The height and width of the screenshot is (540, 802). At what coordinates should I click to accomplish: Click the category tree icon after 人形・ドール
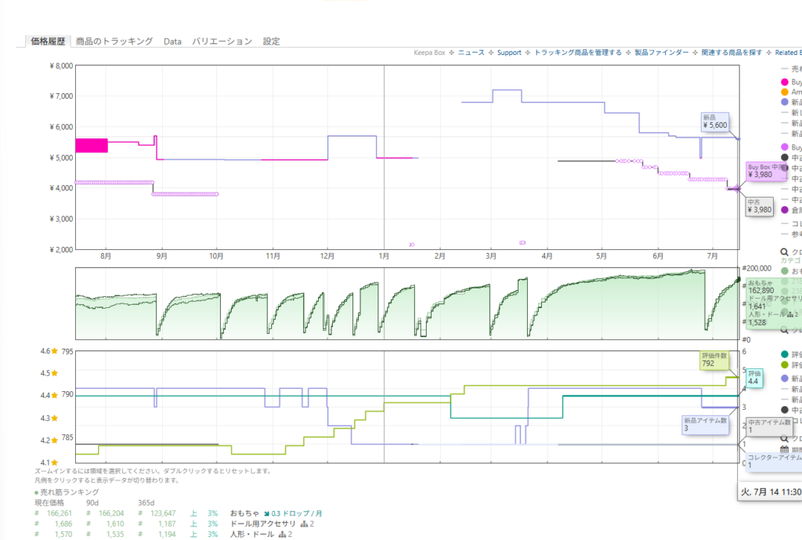(x=282, y=535)
